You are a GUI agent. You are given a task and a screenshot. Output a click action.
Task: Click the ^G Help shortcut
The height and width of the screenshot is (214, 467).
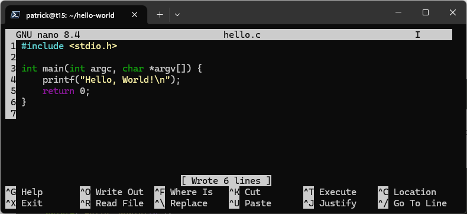tap(24, 192)
